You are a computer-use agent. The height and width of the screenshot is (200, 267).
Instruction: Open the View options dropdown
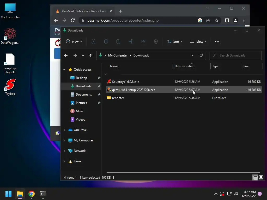[198, 41]
